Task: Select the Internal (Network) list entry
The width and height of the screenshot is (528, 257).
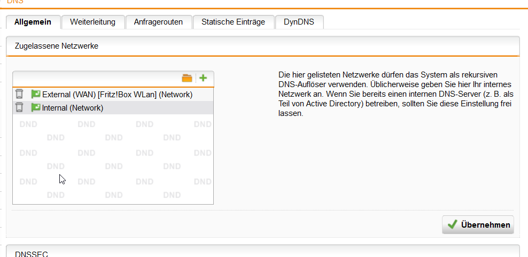Action: (113, 108)
